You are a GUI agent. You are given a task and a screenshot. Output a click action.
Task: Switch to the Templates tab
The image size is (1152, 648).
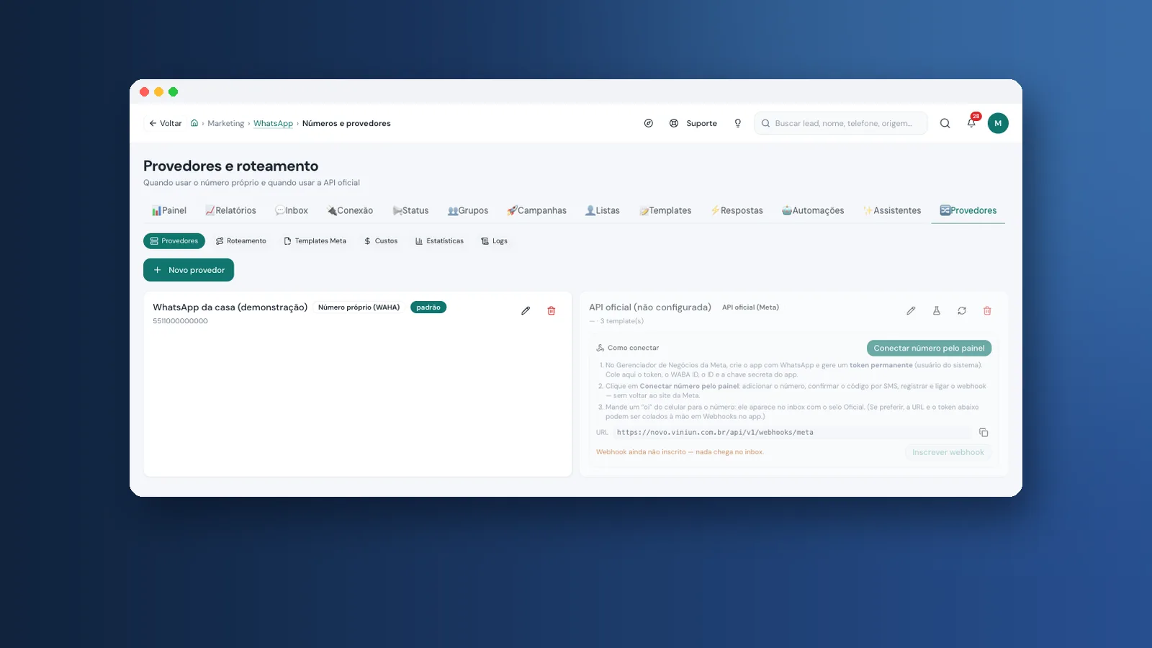pyautogui.click(x=665, y=210)
